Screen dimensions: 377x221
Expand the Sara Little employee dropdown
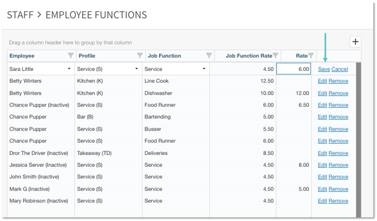point(69,69)
